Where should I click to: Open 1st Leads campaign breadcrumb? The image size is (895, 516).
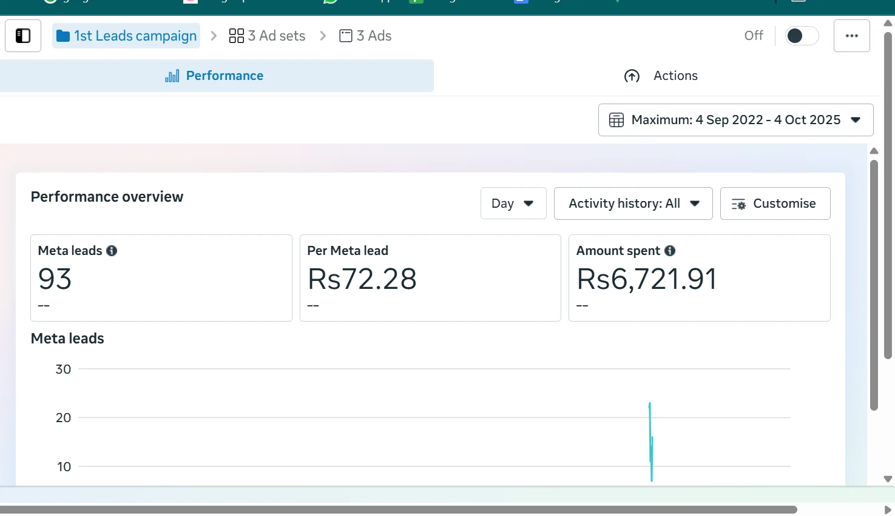pyautogui.click(x=135, y=36)
